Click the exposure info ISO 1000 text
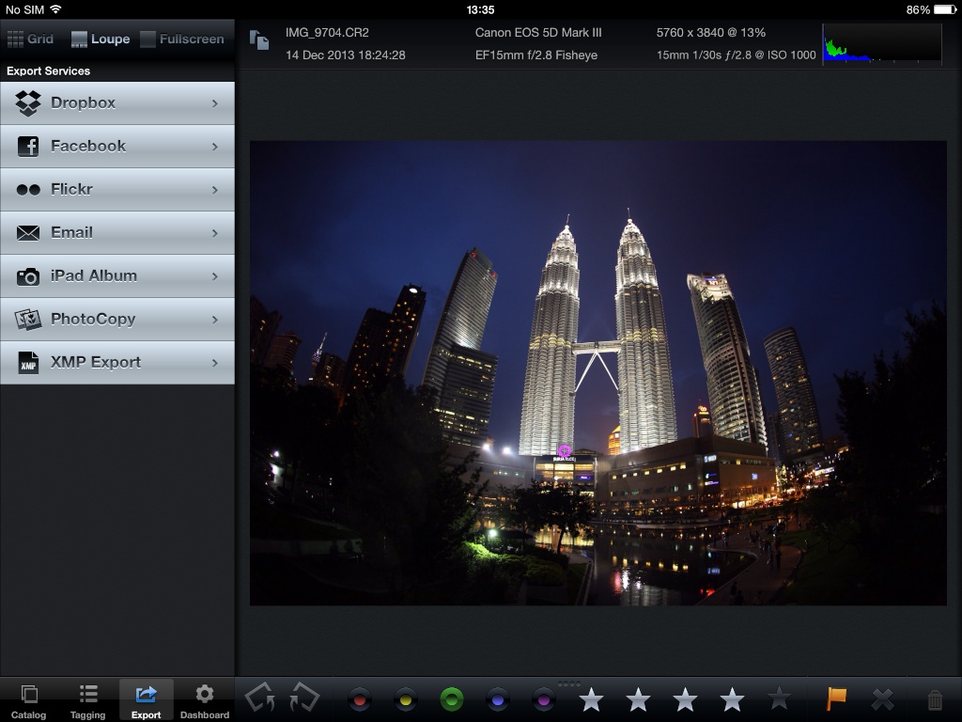The width and height of the screenshot is (962, 722). (x=737, y=55)
